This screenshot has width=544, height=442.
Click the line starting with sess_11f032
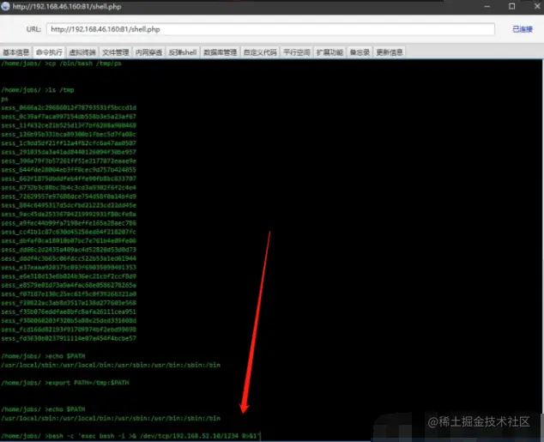(x=69, y=125)
